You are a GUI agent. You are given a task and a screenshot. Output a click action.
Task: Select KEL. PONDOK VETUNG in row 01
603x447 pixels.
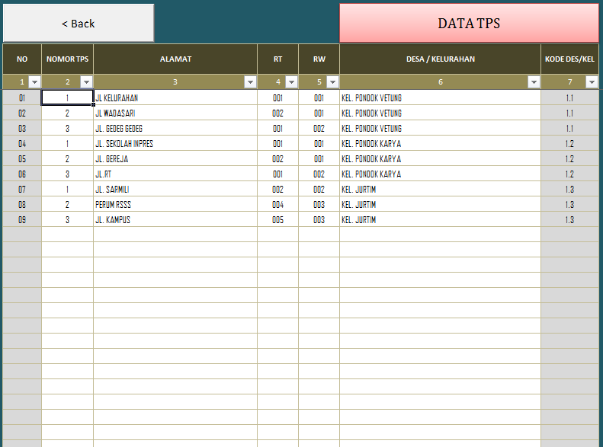coord(441,98)
